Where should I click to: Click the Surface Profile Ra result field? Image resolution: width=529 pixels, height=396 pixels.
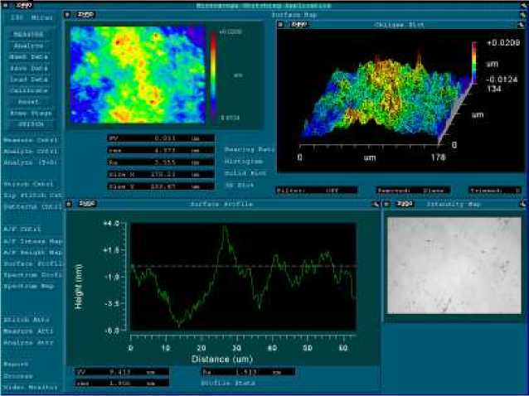pos(248,372)
